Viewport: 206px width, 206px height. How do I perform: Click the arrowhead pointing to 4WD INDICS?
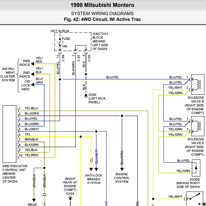click(33, 64)
